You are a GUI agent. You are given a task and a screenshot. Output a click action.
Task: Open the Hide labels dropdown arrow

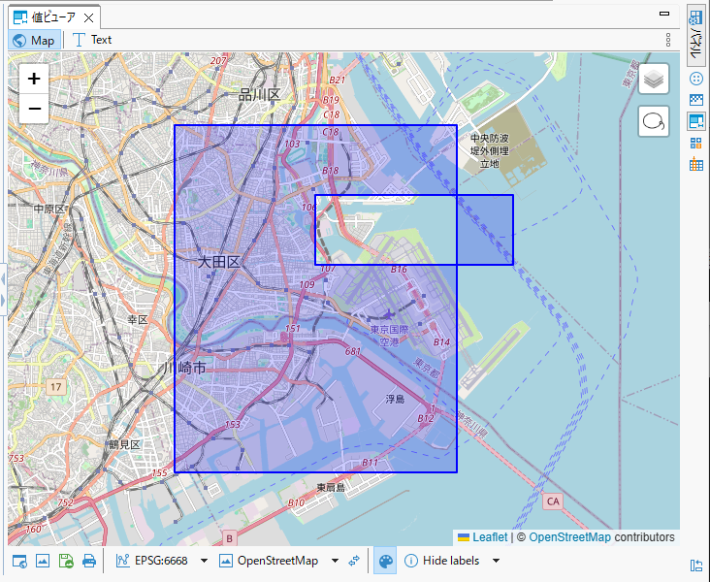(x=496, y=561)
